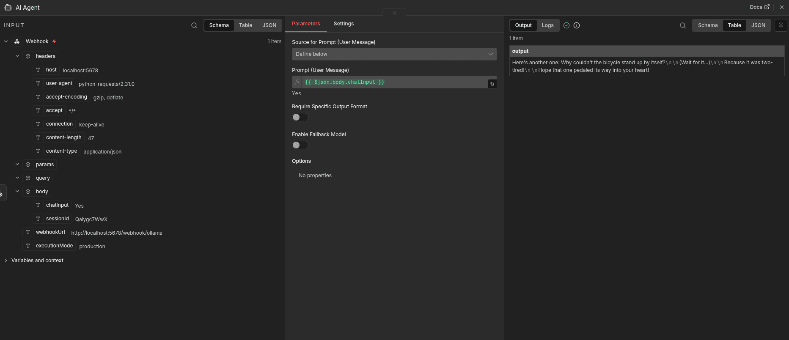Open search in the output panel
This screenshot has width=789, height=340.
[x=683, y=25]
